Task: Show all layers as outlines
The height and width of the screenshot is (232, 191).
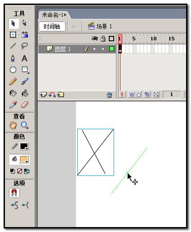Action: point(111,39)
